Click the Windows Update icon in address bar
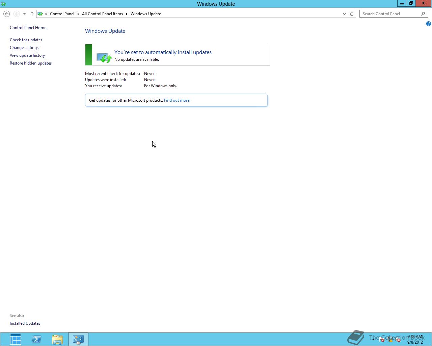The height and width of the screenshot is (346, 432). [x=40, y=14]
